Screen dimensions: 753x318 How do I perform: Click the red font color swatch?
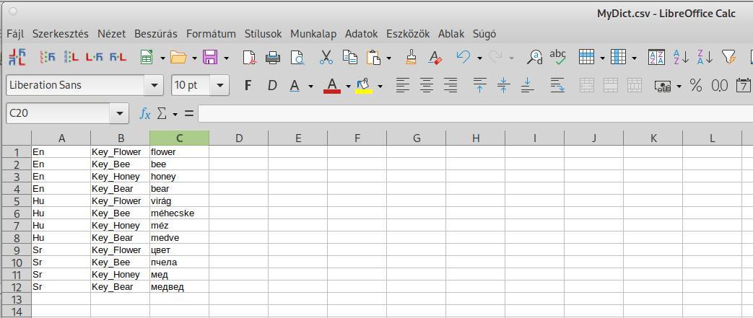[332, 86]
